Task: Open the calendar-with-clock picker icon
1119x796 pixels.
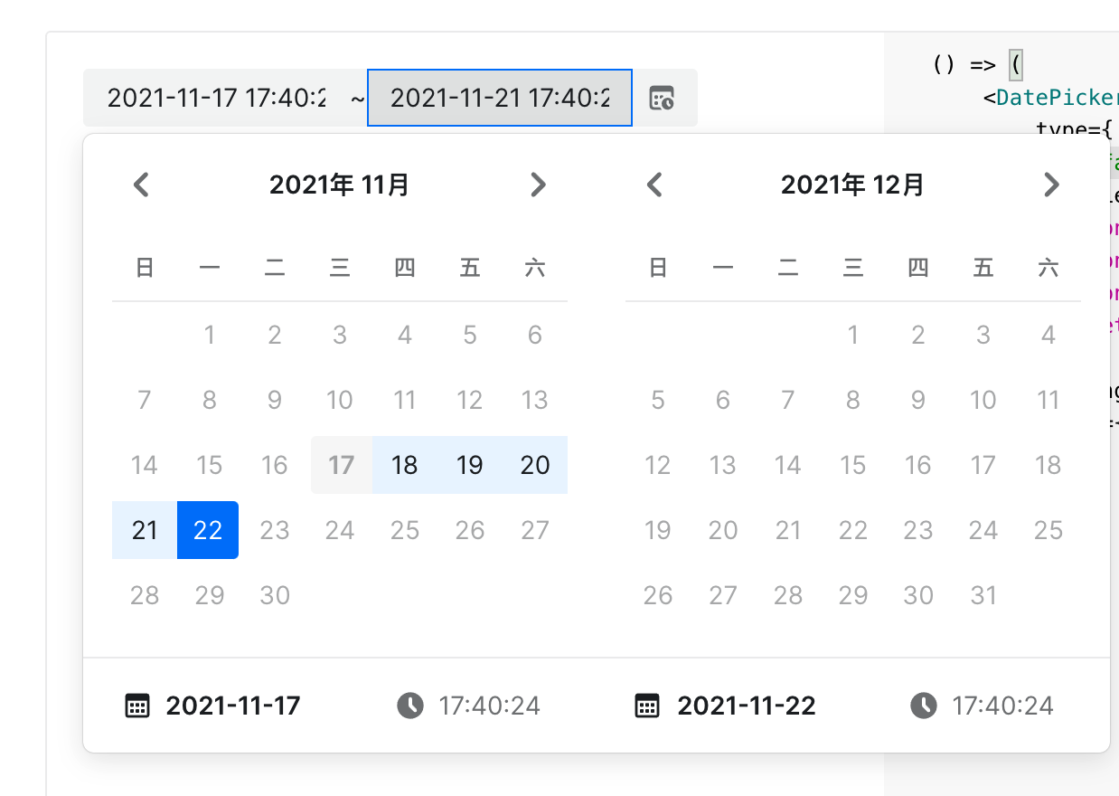Action: [x=662, y=98]
